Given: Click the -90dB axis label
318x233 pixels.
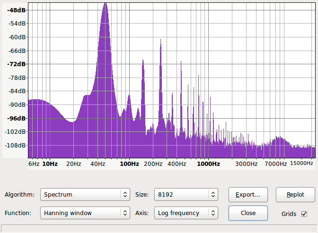Looking at the screenshot, I should [17, 105].
